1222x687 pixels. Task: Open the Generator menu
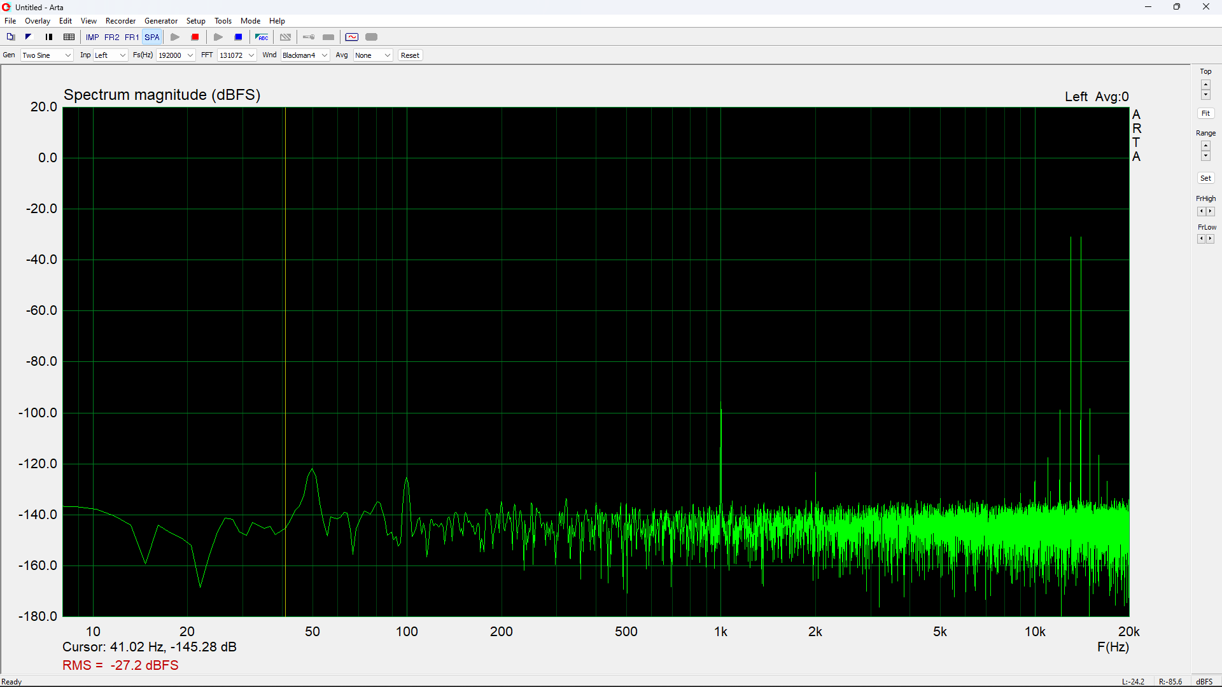pyautogui.click(x=161, y=21)
